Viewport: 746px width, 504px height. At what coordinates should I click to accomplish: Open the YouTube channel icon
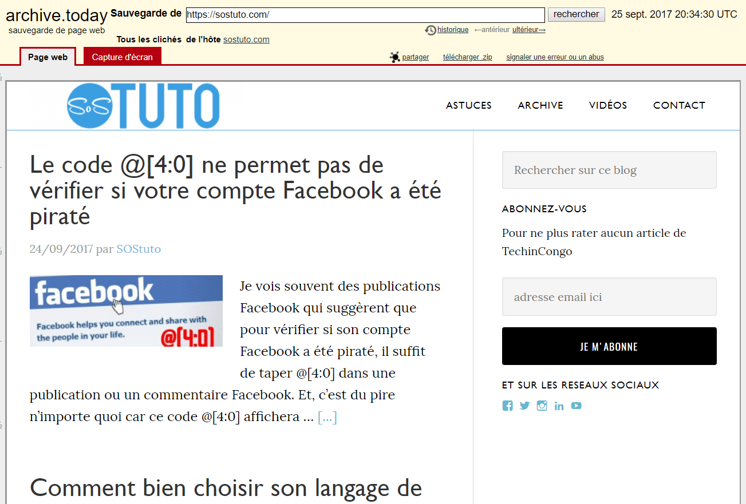coord(576,406)
